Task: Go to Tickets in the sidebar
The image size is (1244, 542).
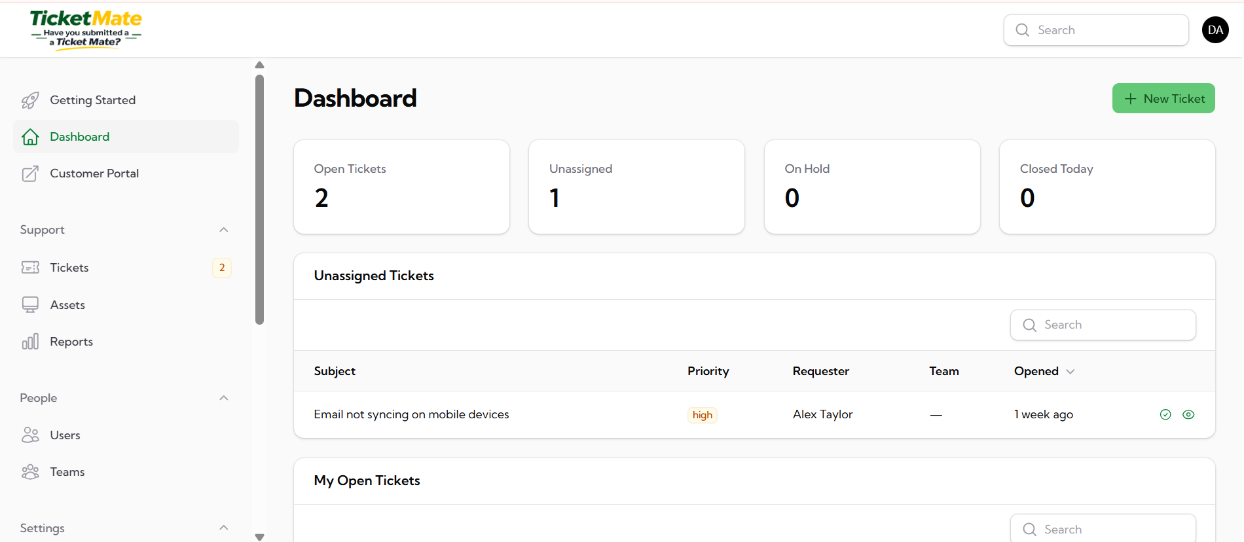Action: point(126,268)
